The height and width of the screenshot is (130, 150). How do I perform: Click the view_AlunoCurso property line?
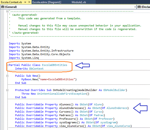(73, 126)
